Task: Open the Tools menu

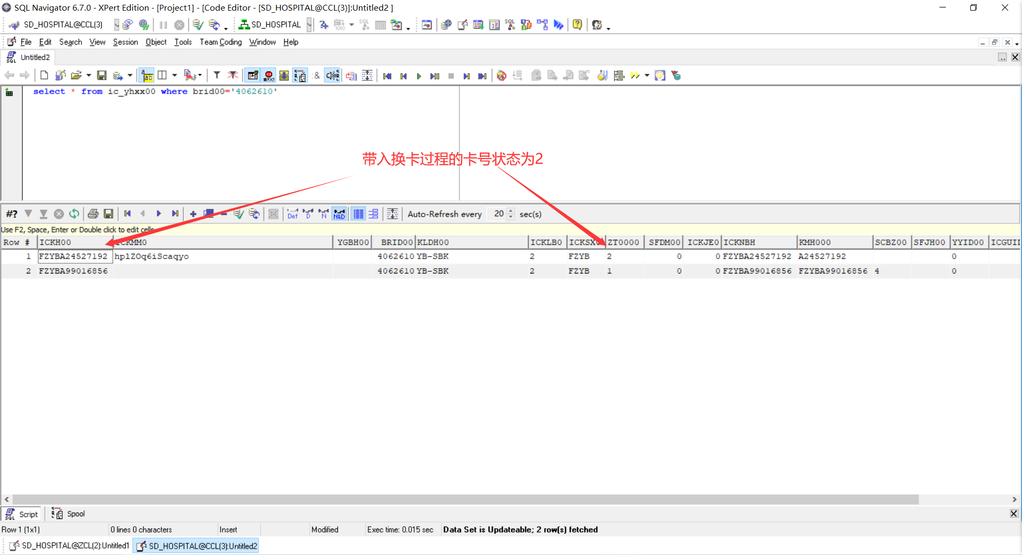Action: 183,42
